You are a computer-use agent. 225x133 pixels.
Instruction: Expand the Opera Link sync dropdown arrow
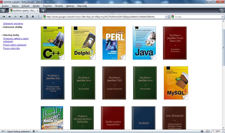click(5, 131)
